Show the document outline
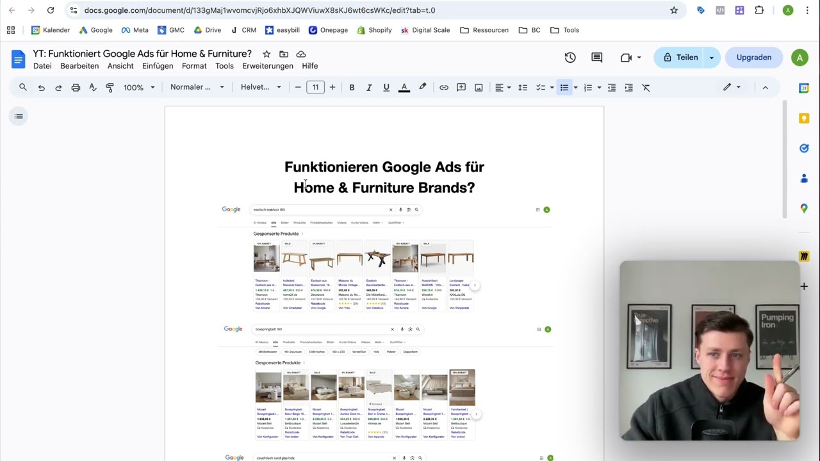The height and width of the screenshot is (461, 820). click(19, 116)
